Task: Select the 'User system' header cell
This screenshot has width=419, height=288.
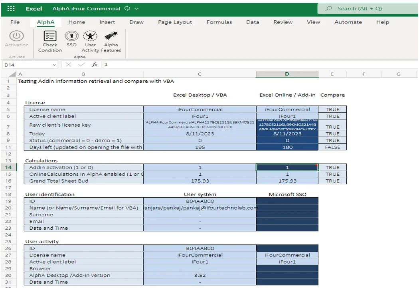Action: point(200,195)
